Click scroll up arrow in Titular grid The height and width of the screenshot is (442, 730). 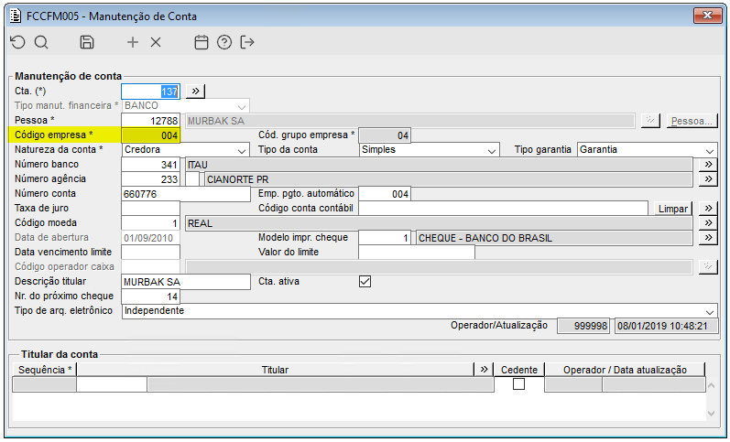coord(711,385)
